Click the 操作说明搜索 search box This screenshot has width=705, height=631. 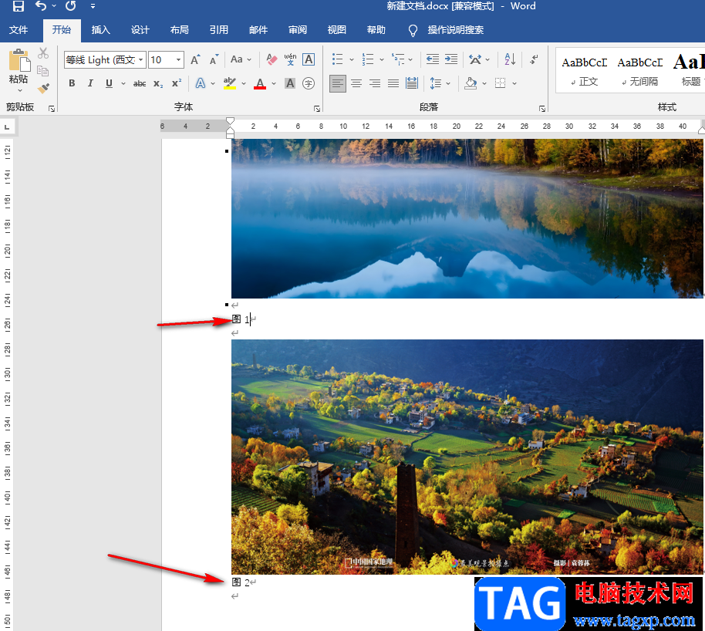click(x=455, y=30)
